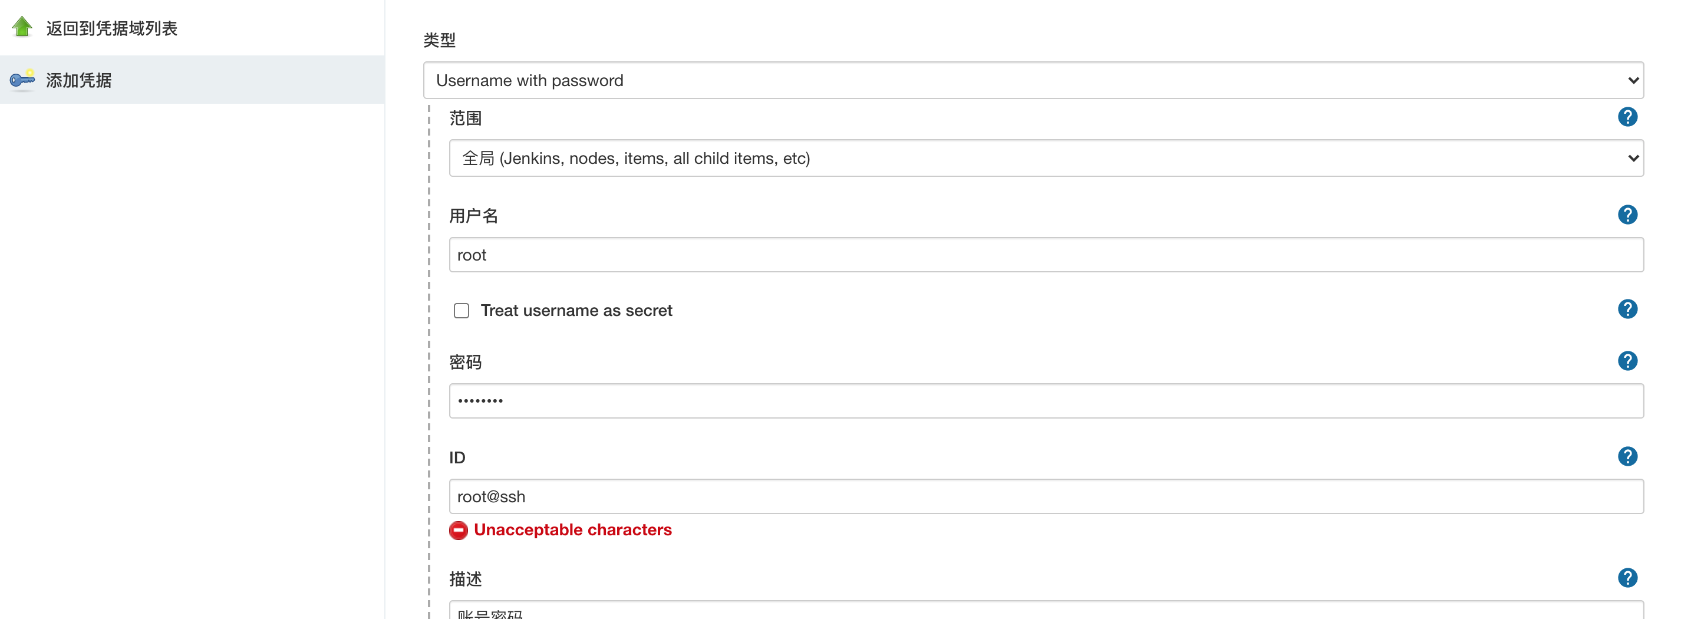This screenshot has width=1681, height=619.
Task: Click the key icon for add credentials
Action: pyautogui.click(x=22, y=80)
